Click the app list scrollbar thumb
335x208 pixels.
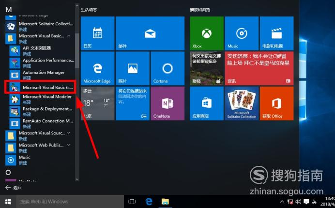77,50
